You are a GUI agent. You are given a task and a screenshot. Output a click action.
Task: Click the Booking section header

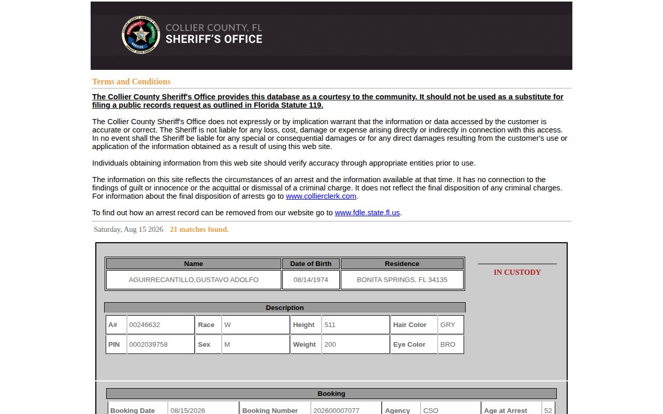click(331, 393)
